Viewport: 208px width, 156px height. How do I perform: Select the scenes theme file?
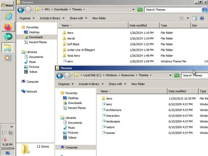coord(110,133)
